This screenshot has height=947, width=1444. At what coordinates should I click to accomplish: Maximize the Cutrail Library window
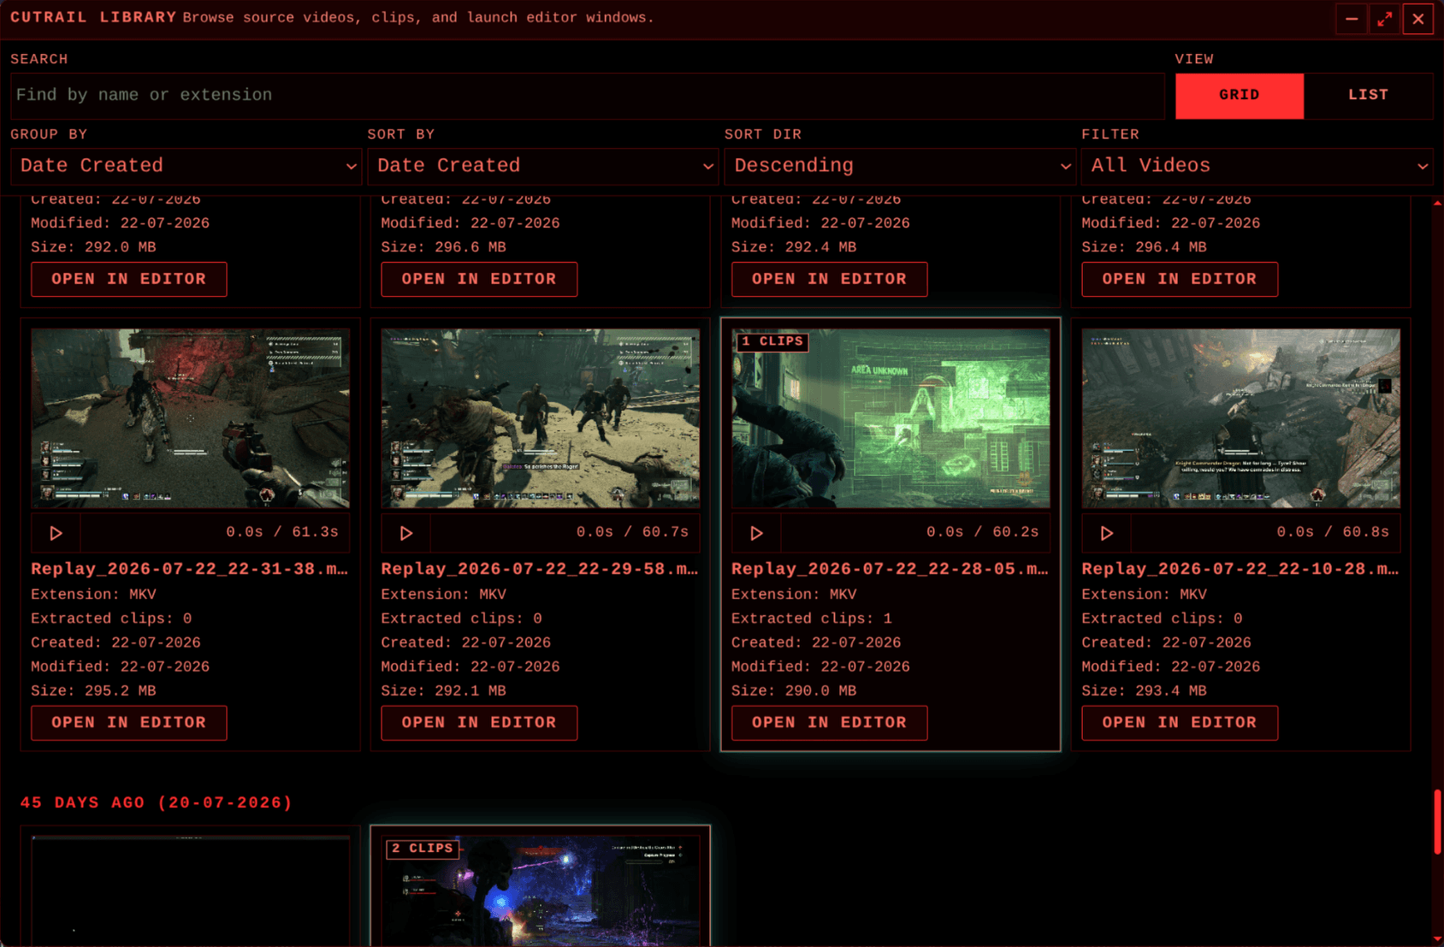coord(1385,19)
